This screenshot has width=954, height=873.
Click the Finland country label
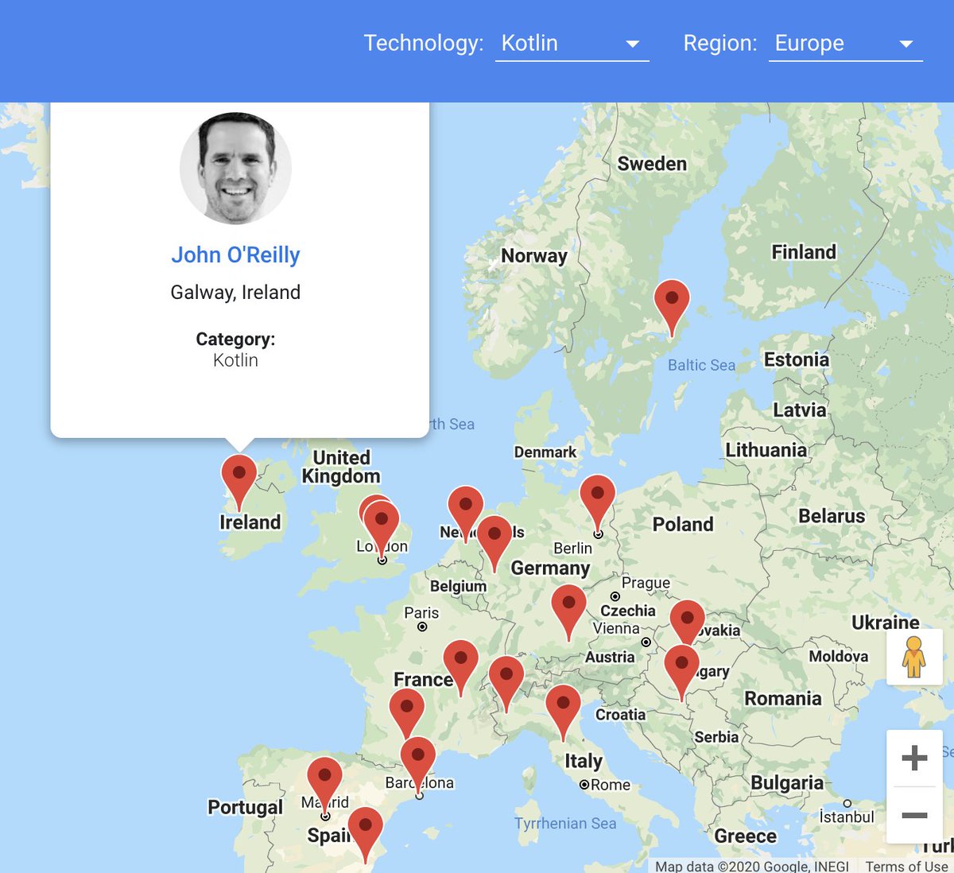(804, 252)
